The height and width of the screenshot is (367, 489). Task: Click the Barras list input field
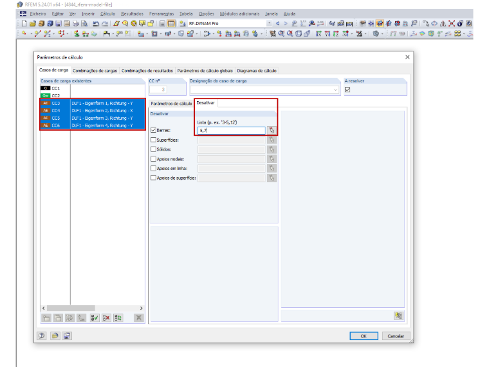tap(232, 130)
